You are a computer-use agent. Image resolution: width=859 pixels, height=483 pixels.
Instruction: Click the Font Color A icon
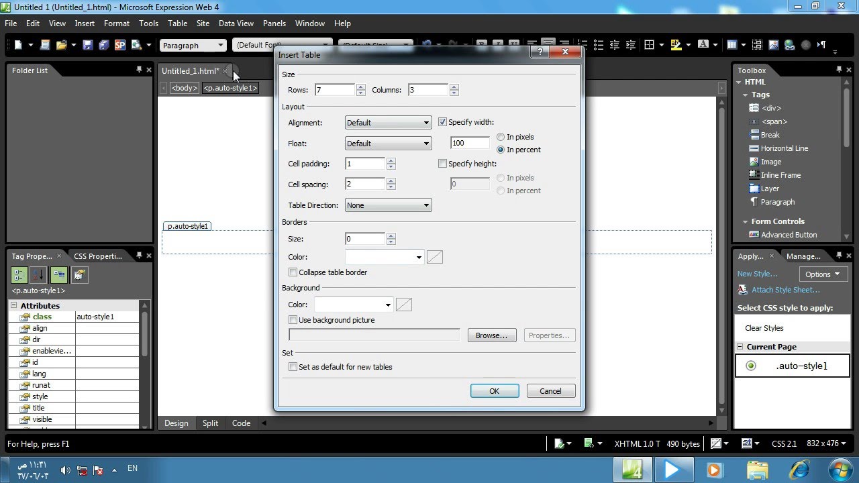pos(703,45)
